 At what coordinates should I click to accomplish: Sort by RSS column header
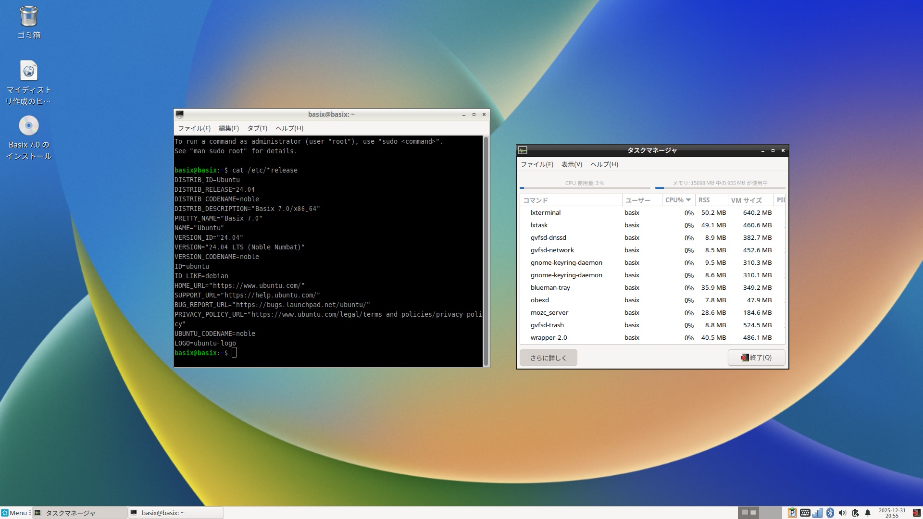click(x=704, y=200)
